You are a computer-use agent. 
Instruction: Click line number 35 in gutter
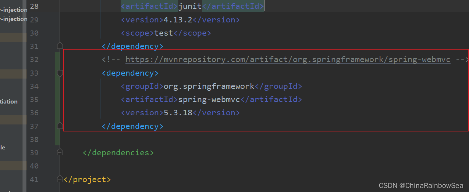[x=34, y=99]
